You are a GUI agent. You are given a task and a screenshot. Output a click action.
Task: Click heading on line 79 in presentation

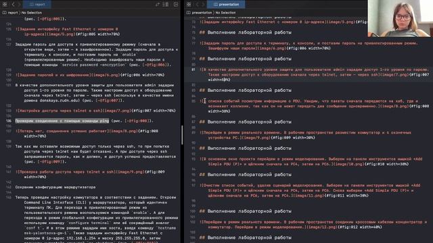245,59
